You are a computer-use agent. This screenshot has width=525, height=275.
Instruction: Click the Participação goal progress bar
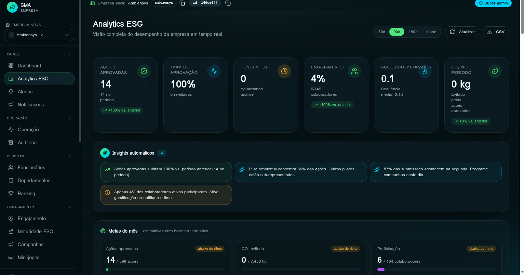(x=436, y=270)
